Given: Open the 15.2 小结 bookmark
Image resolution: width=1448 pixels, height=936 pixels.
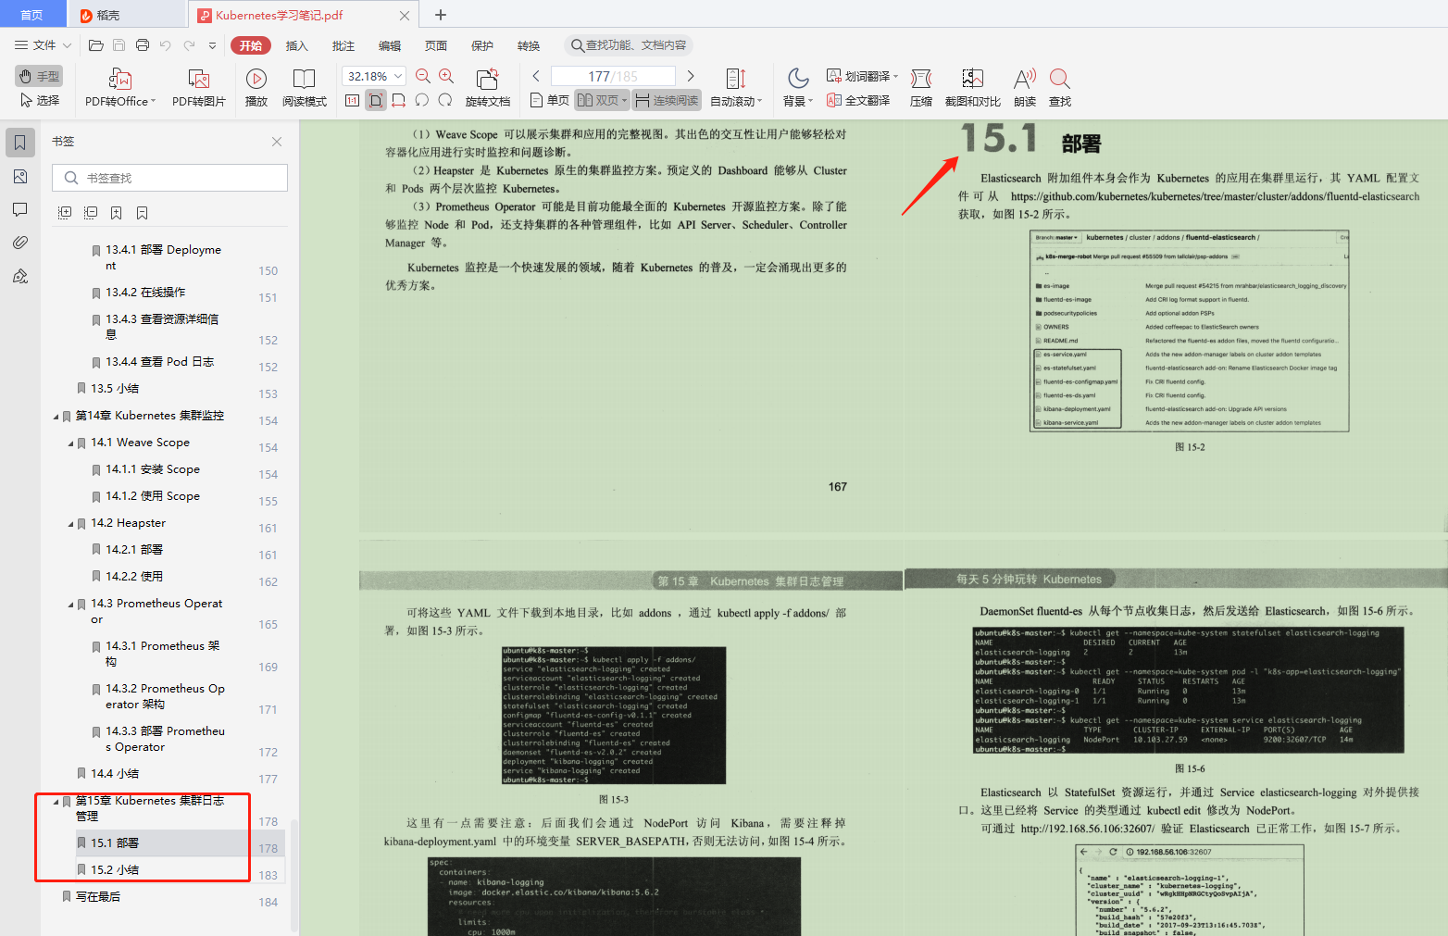Looking at the screenshot, I should (x=115, y=869).
